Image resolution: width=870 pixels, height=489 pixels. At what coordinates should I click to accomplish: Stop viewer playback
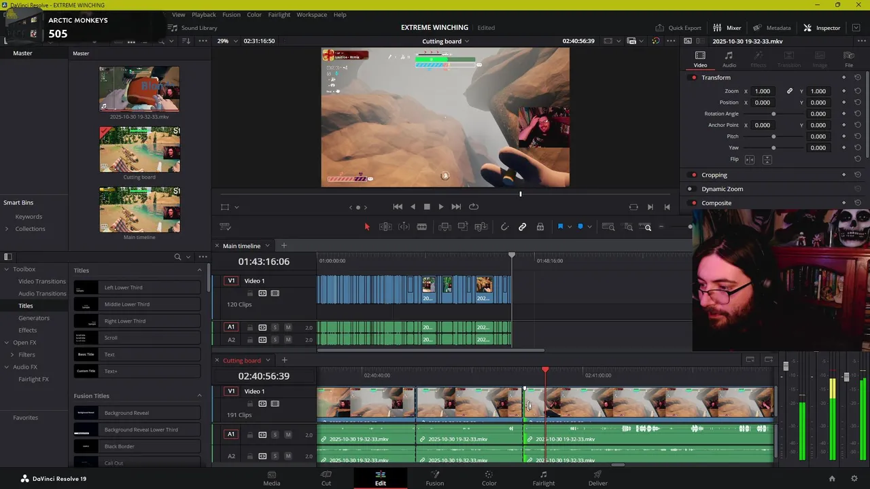427,206
